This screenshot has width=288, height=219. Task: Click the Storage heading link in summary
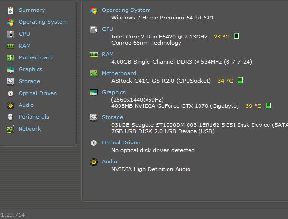click(x=113, y=117)
